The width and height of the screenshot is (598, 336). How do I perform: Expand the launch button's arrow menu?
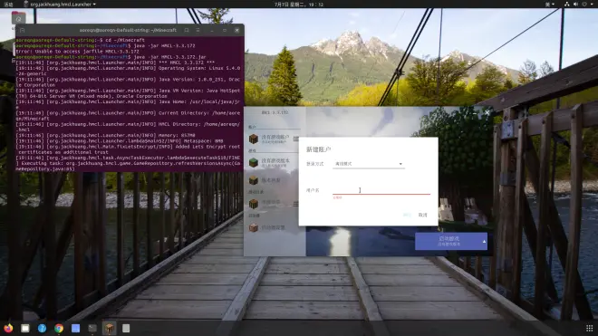(484, 242)
